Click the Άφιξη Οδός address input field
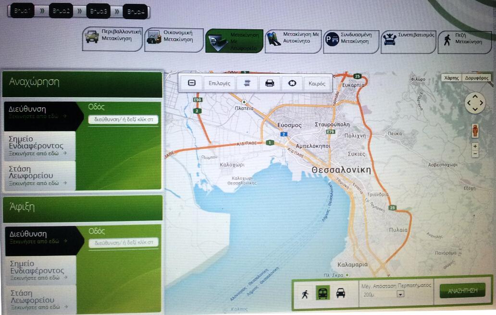Image resolution: width=496 pixels, height=315 pixels. 124,243
